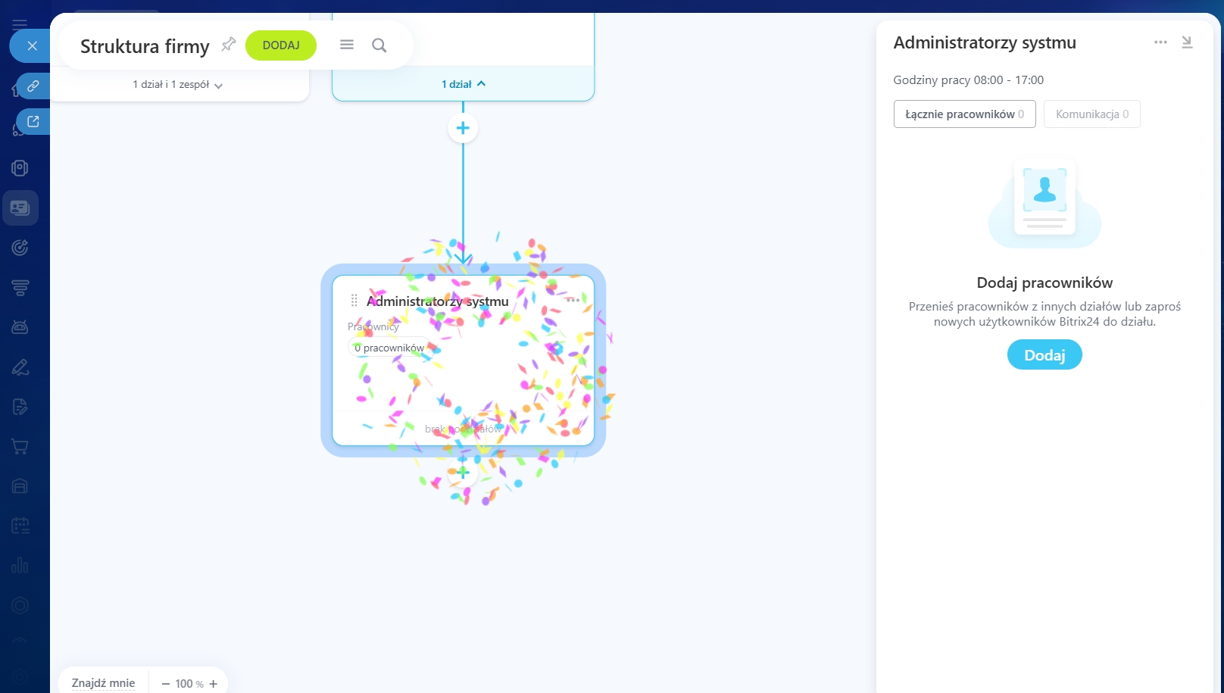Pin the Struktura firmy page
This screenshot has height=693, width=1224.
228,45
